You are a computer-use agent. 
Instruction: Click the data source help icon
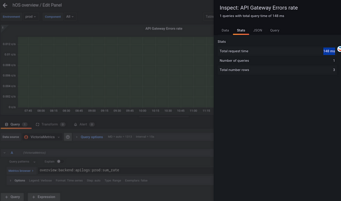68,137
